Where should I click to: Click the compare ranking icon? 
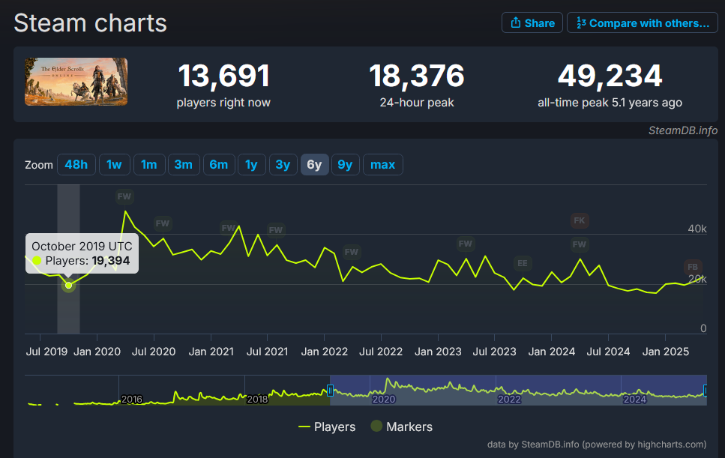click(581, 22)
